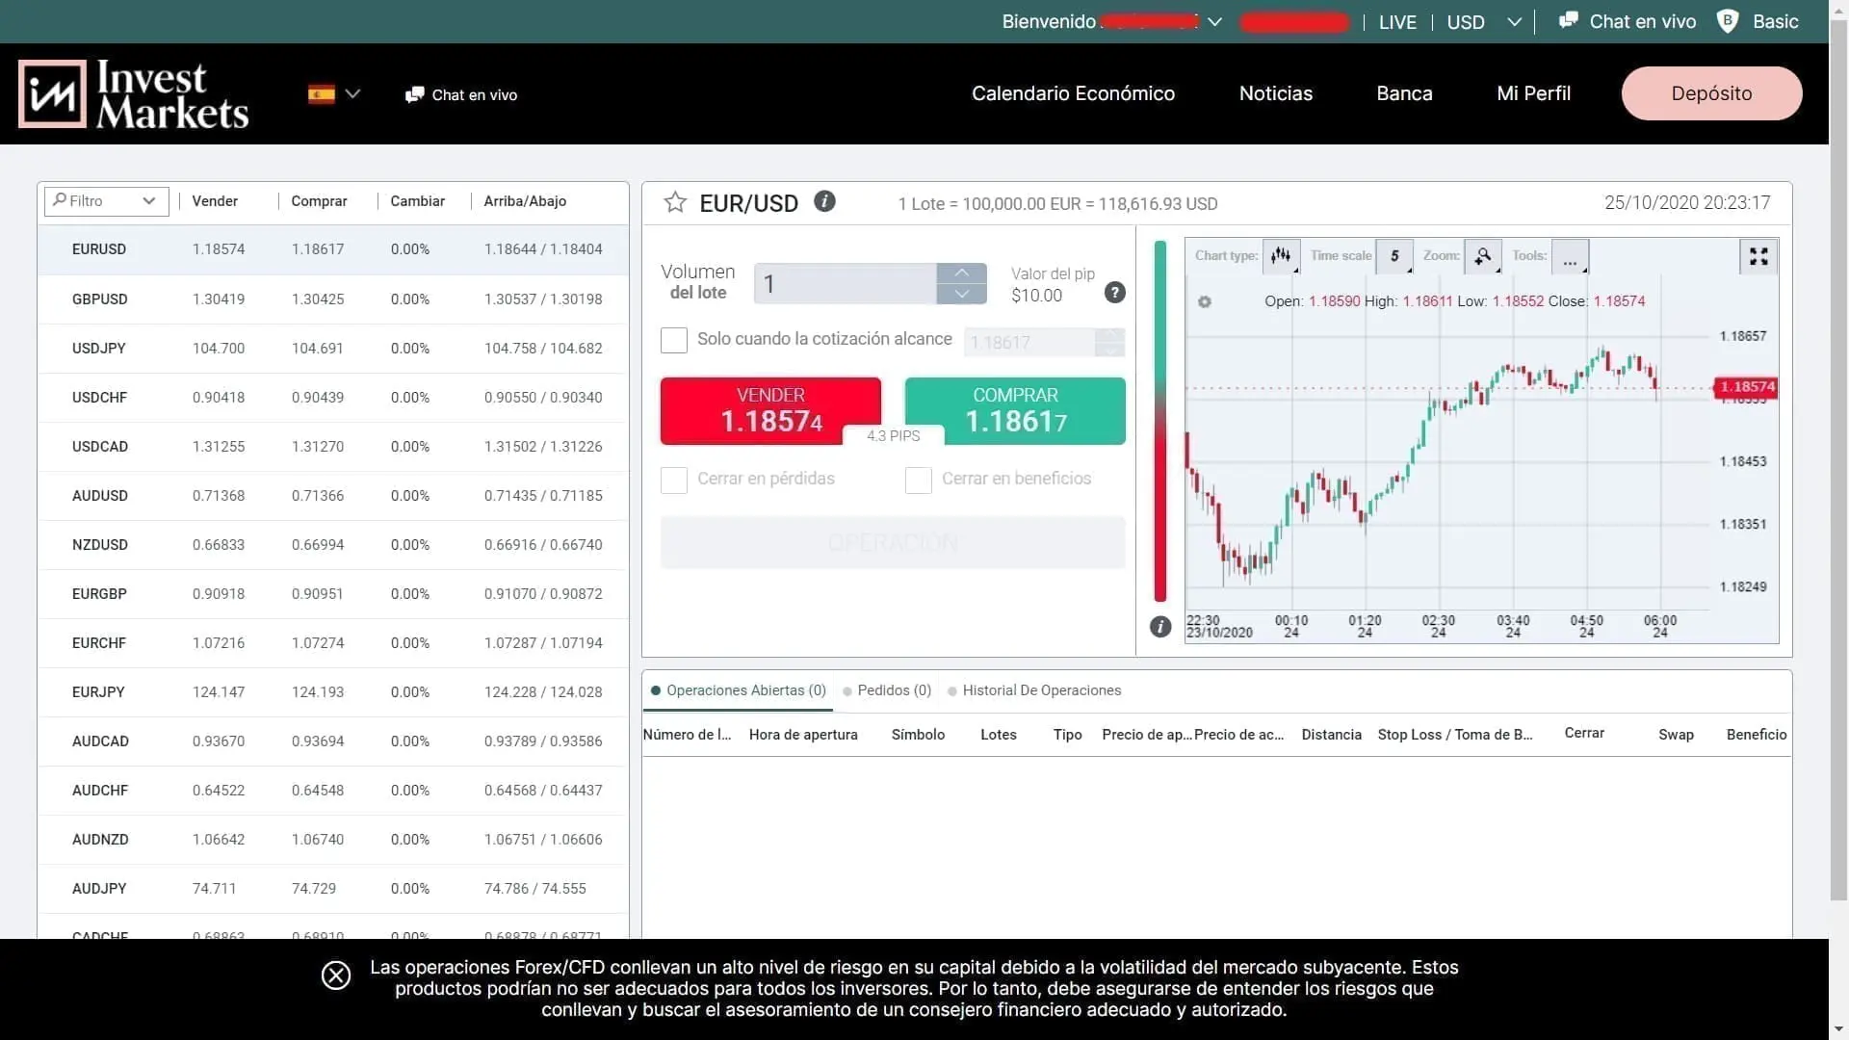Screen dimensions: 1849x1040
Task: Switch the chart to fullscreen mode
Action: tap(1758, 256)
